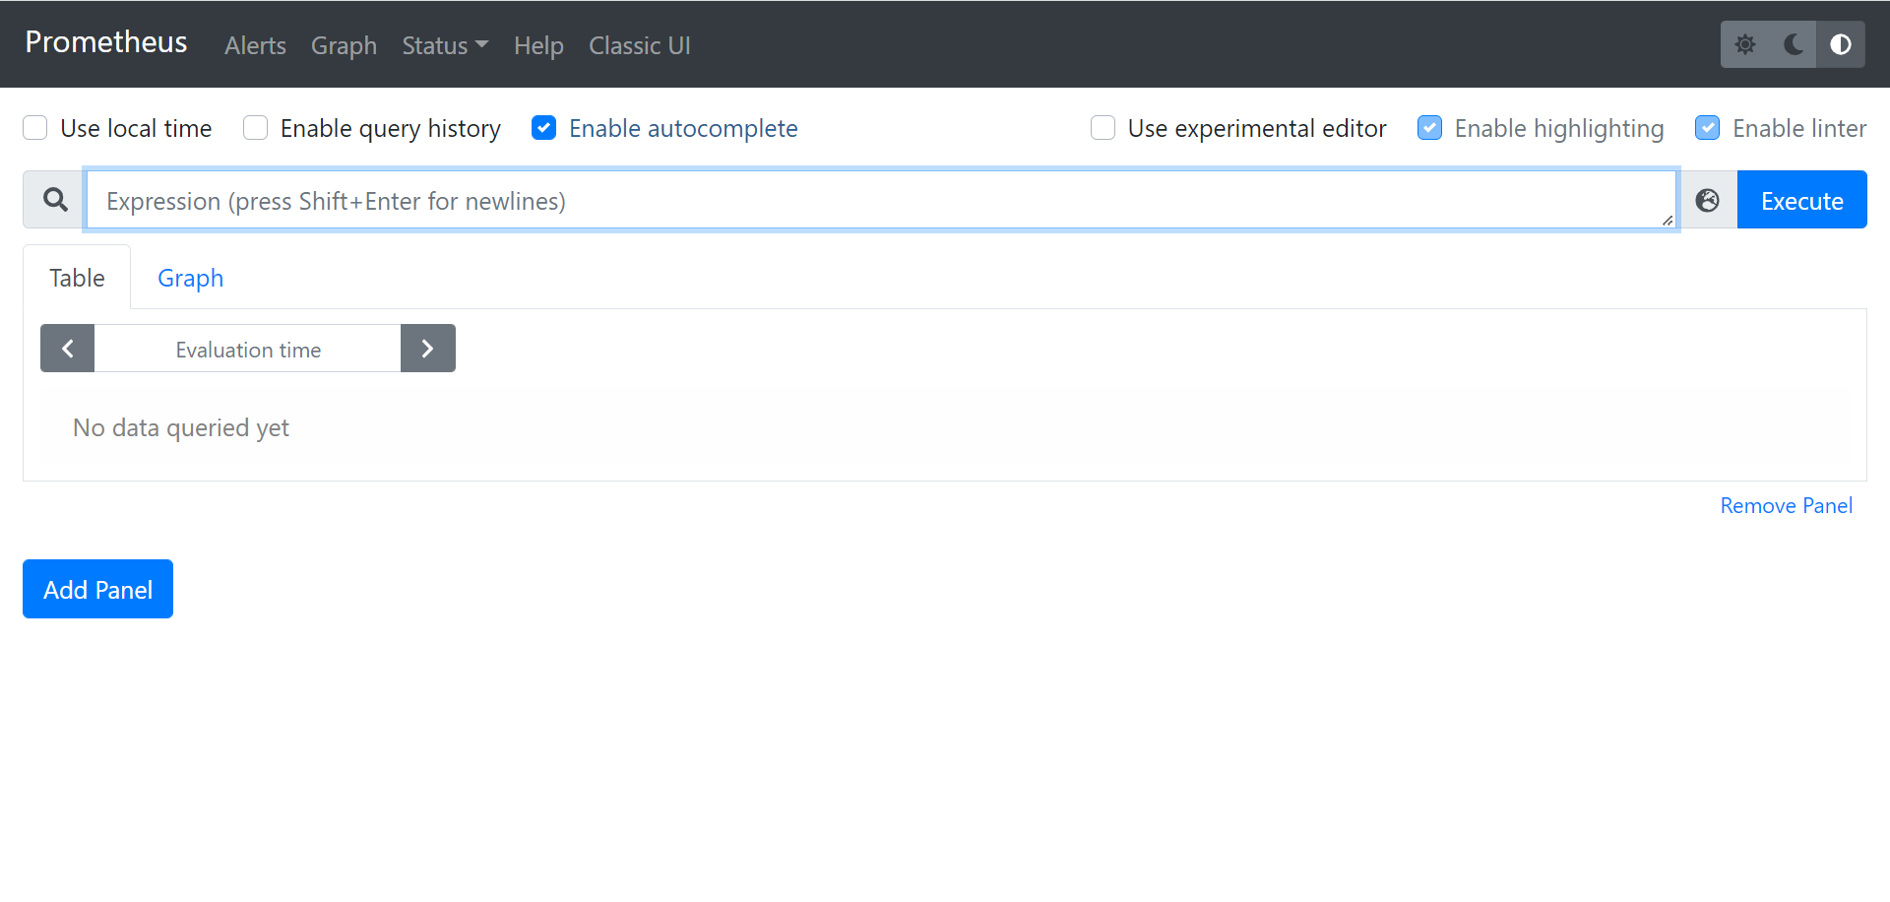Image resolution: width=1890 pixels, height=902 pixels.
Task: Click the Execute button
Action: (x=1801, y=200)
